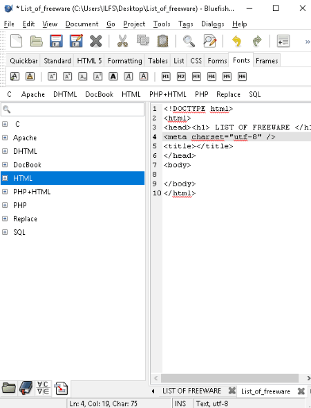Expand the Apache snippet group
Viewport: 311px width, 408px height.
coord(5,138)
